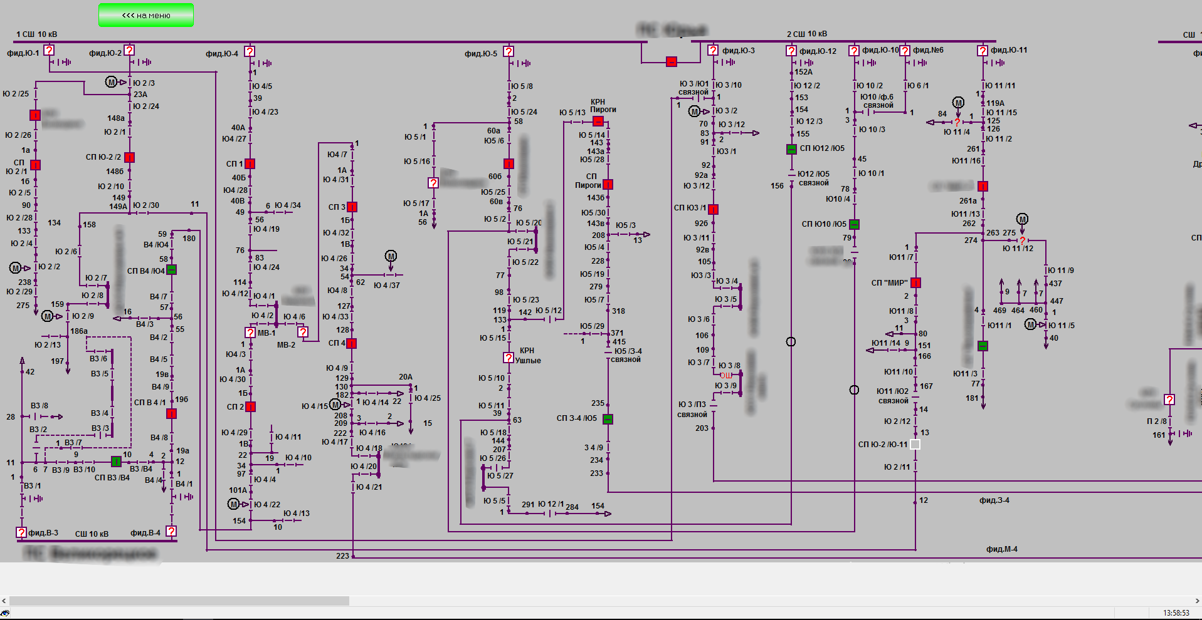Toggle the red bus-tie switch between 1 СШ and 2 СШ
The height and width of the screenshot is (620, 1202).
click(x=672, y=61)
